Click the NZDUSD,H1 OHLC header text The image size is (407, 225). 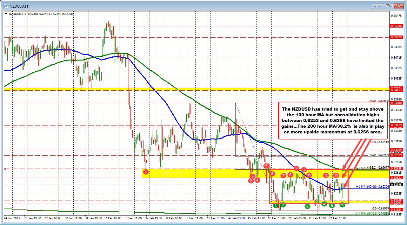(x=41, y=14)
